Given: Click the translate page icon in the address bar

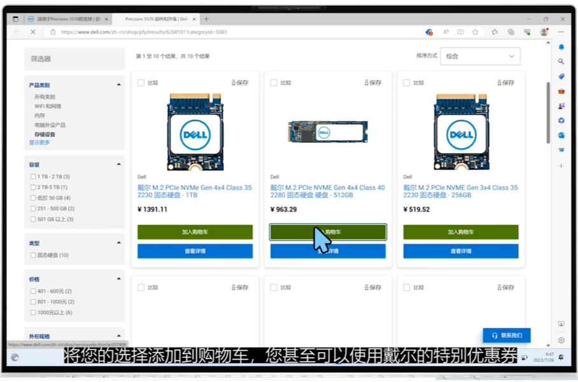Looking at the screenshot, I should [x=428, y=31].
